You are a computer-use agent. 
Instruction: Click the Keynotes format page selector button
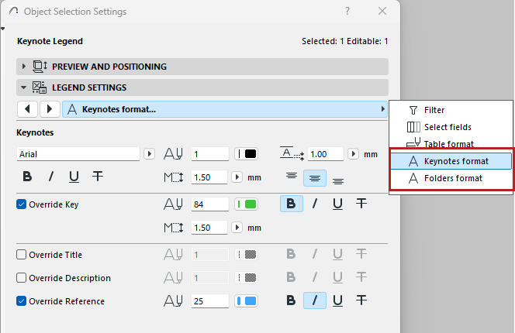pyautogui.click(x=225, y=109)
